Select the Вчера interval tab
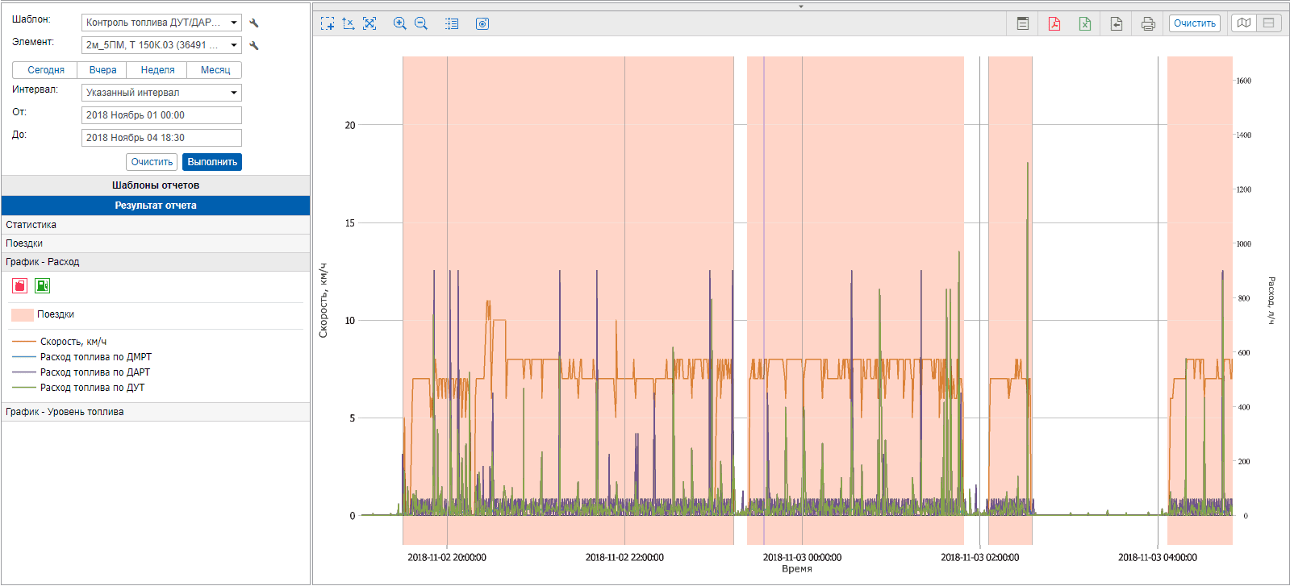 (x=102, y=70)
